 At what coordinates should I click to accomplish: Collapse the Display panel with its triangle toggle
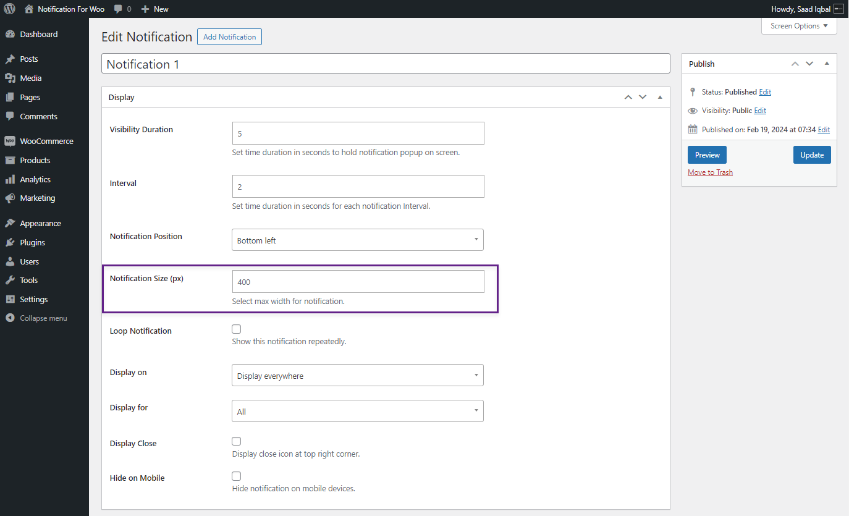(x=660, y=97)
